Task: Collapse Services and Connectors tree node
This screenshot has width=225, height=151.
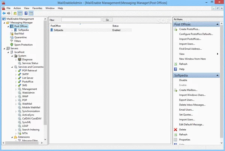Action: pos(12,67)
